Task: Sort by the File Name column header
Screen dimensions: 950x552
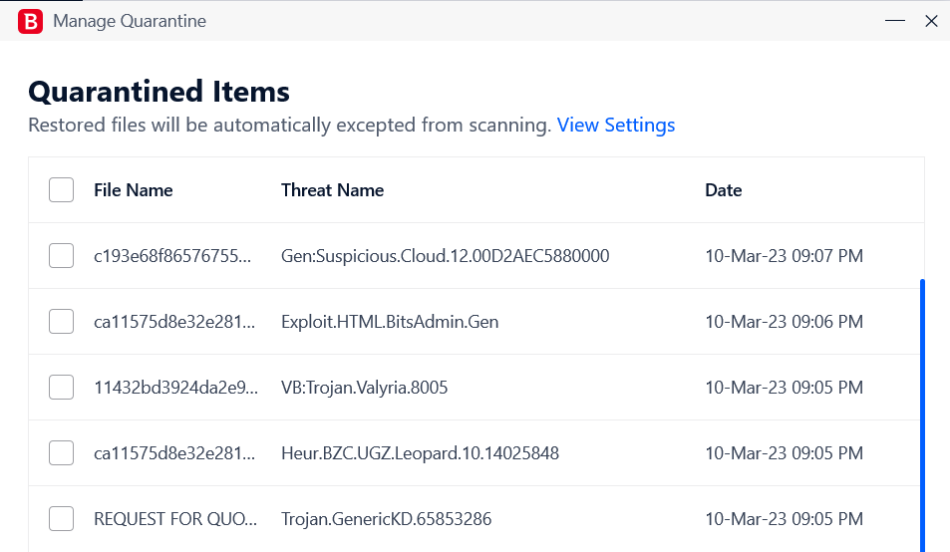Action: click(x=134, y=190)
